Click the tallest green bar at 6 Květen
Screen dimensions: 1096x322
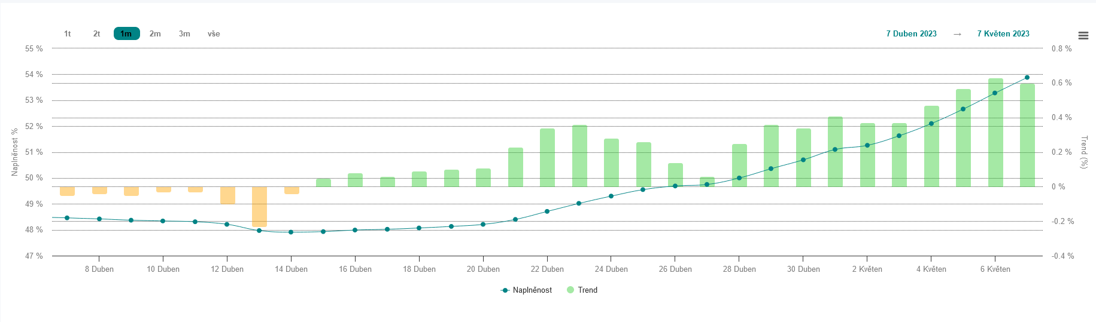[995, 133]
